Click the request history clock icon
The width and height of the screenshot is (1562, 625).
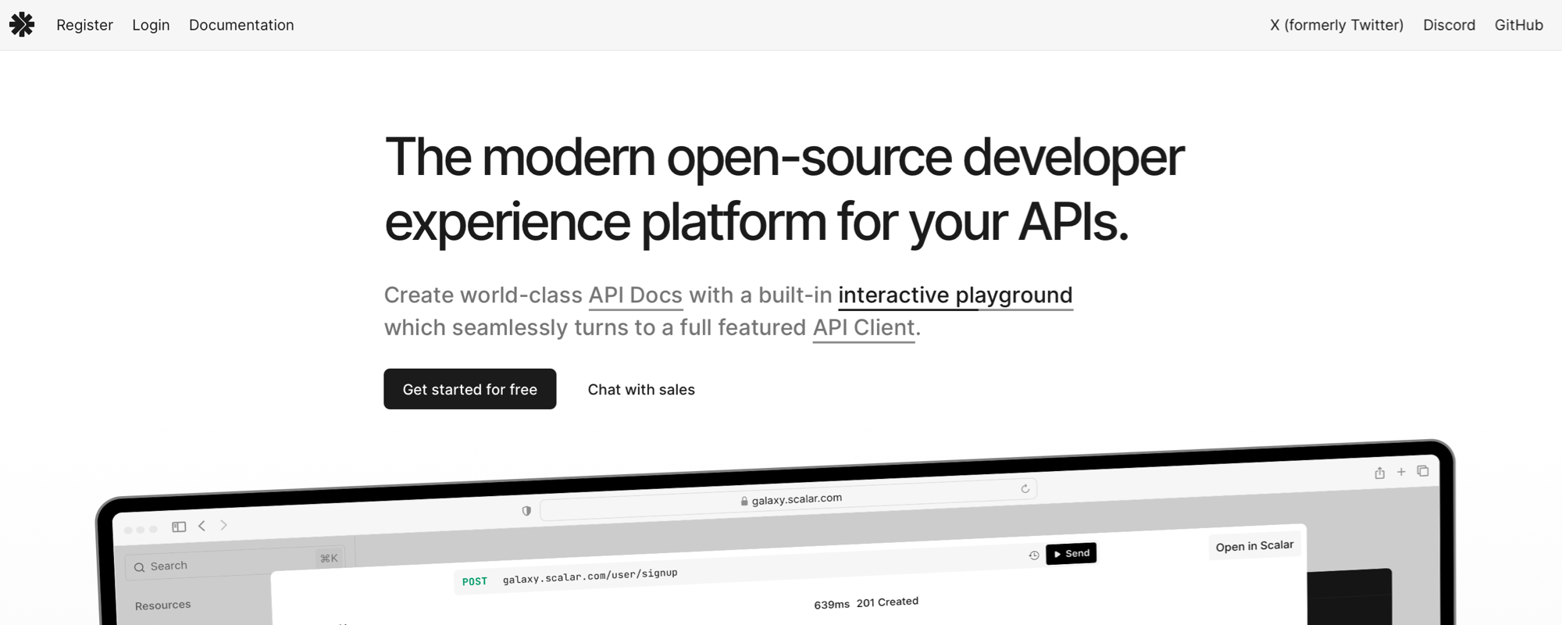click(x=1033, y=555)
